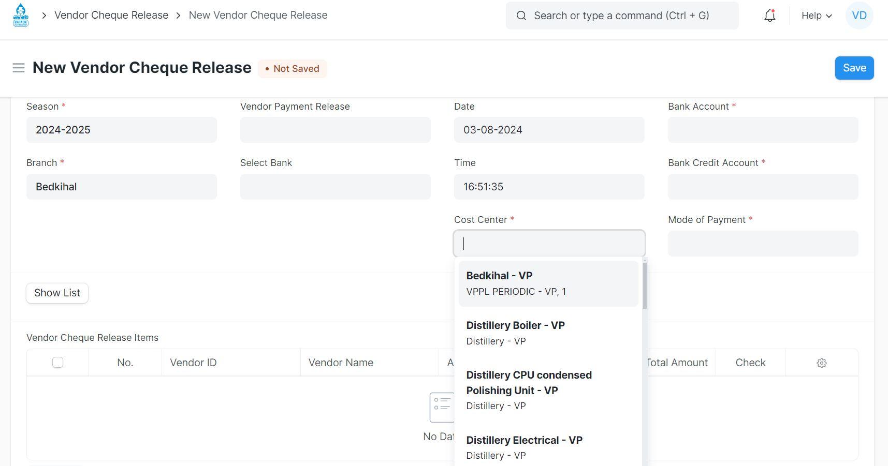This screenshot has height=466, width=888.
Task: Click the search magnifier icon
Action: pos(521,16)
